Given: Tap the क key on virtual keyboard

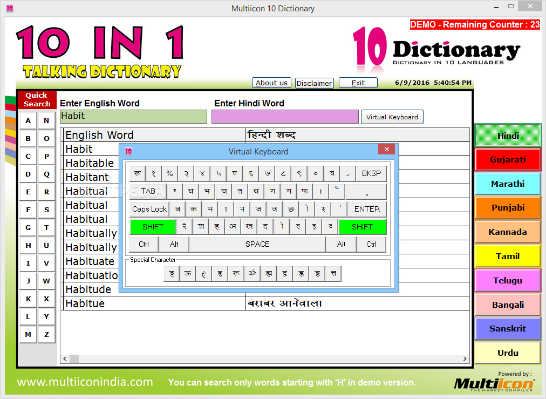Looking at the screenshot, I should (194, 209).
